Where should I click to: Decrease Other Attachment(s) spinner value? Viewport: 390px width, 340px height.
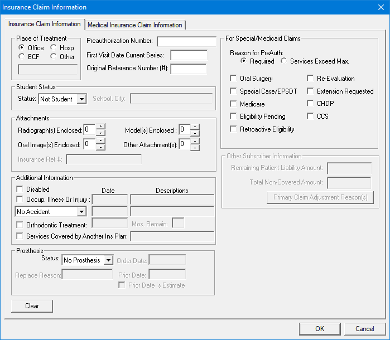[x=195, y=148]
